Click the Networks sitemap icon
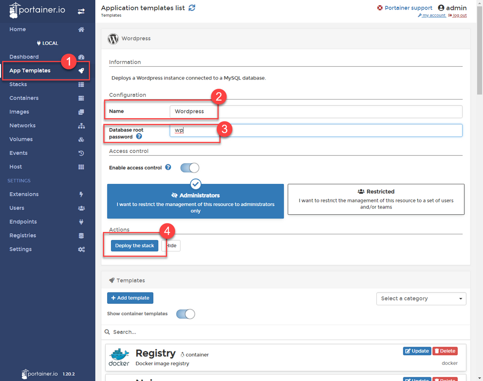This screenshot has width=483, height=381. [x=81, y=126]
